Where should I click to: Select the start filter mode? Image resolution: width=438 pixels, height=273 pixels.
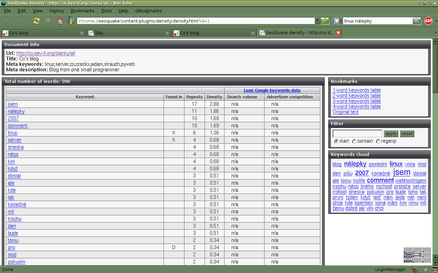click(x=336, y=141)
